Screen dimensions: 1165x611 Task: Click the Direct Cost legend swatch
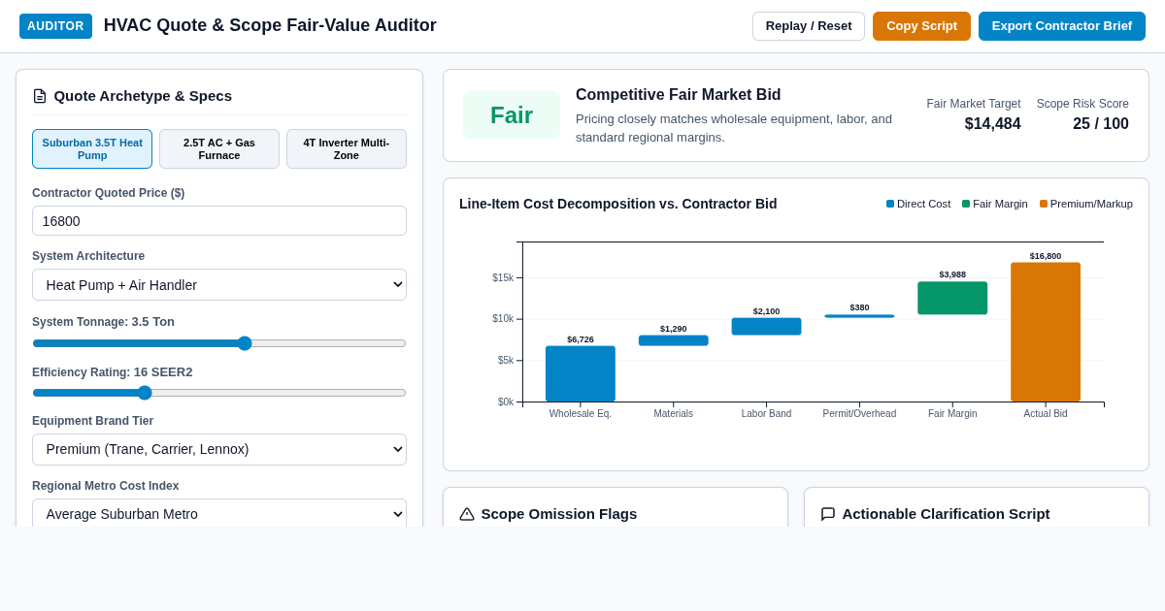890,204
